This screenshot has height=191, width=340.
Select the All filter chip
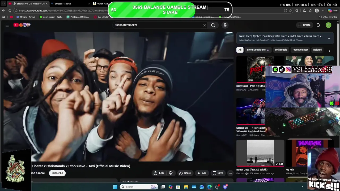pyautogui.click(x=240, y=50)
